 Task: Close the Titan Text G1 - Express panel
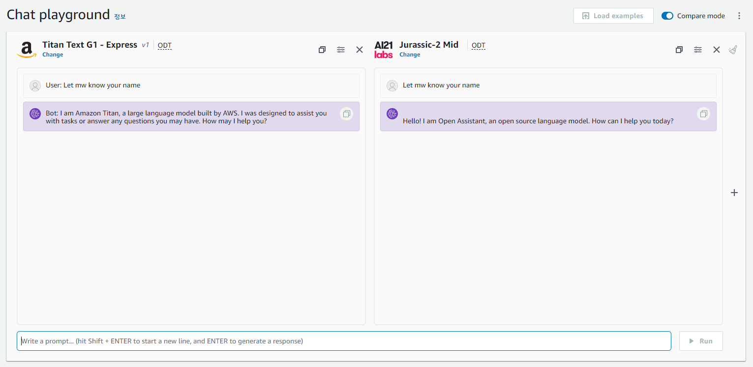360,50
